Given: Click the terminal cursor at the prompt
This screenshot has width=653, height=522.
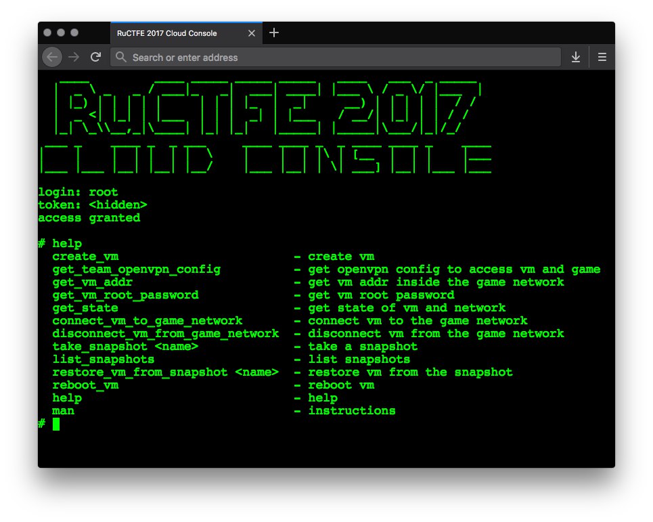Looking at the screenshot, I should [x=56, y=424].
